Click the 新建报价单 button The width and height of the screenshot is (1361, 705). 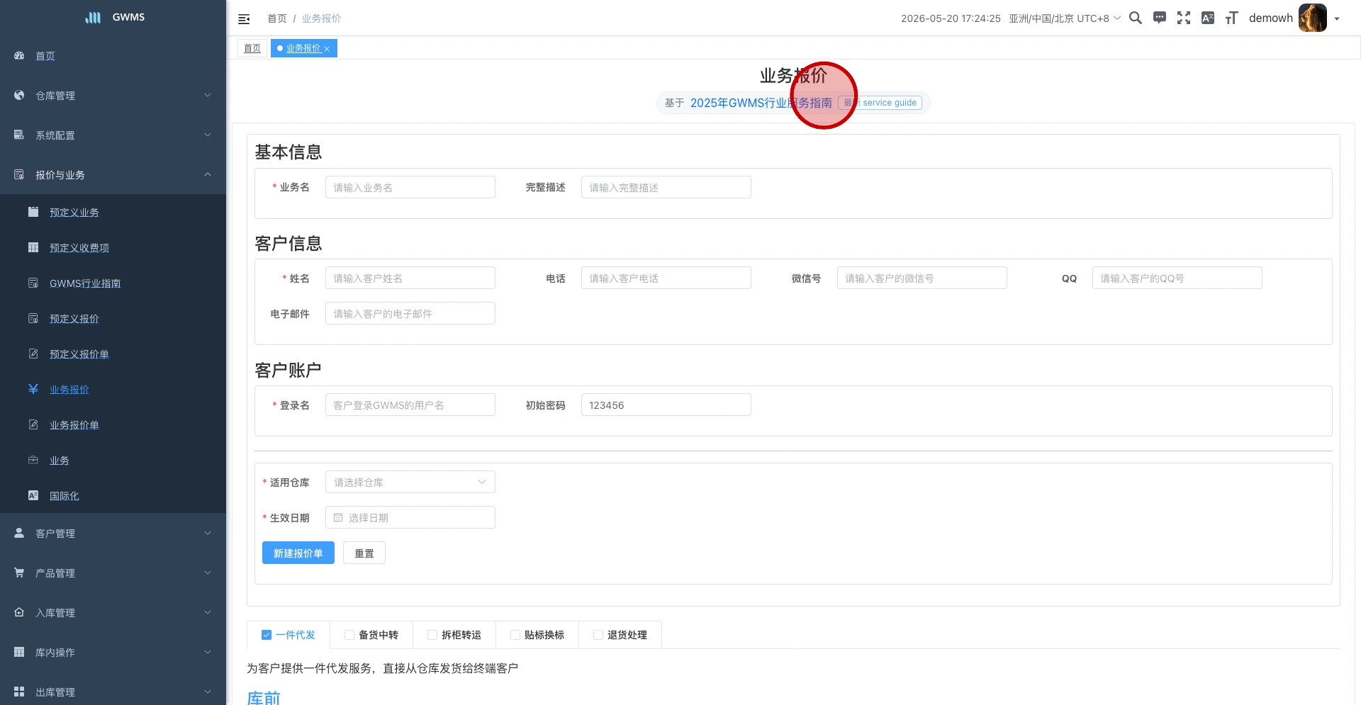click(x=298, y=553)
